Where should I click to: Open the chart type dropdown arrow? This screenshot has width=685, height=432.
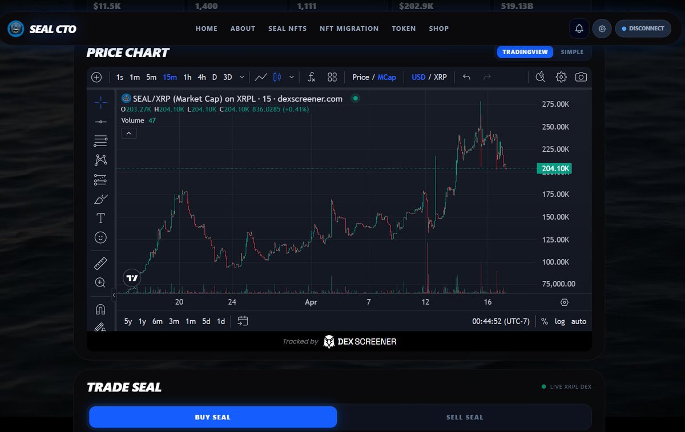(291, 76)
